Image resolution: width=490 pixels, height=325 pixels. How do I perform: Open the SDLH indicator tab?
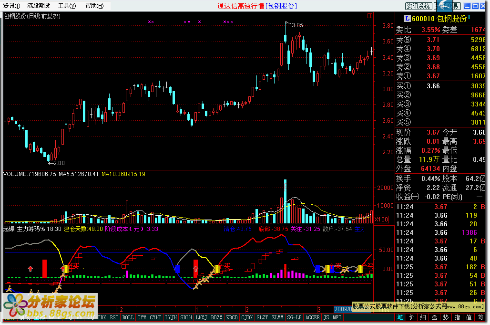point(186,317)
